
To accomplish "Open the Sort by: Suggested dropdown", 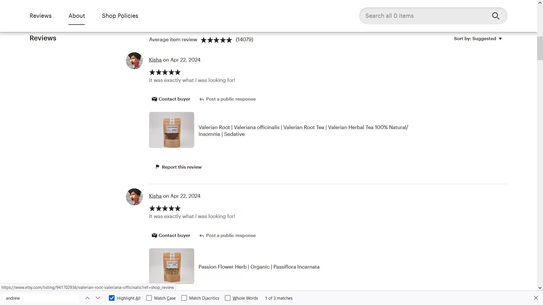I will tap(478, 39).
